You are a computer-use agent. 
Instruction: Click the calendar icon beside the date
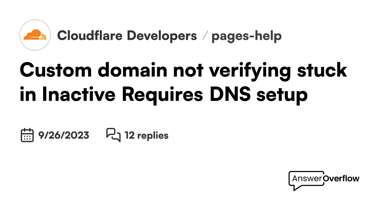27,135
